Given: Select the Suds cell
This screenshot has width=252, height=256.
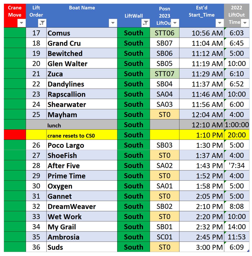Looking at the screenshot, I should tap(82, 247).
